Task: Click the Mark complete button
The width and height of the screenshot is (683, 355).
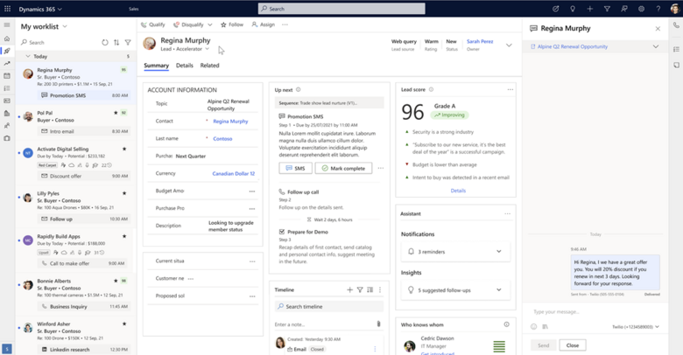Action: pos(343,169)
